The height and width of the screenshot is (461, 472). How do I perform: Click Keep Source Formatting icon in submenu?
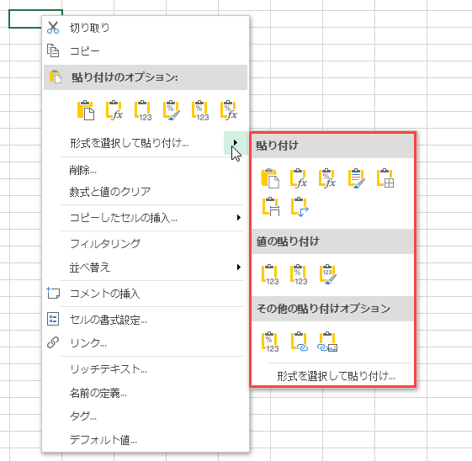coord(357,178)
